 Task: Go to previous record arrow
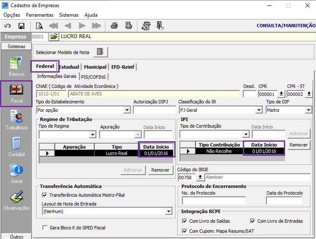[68, 26]
